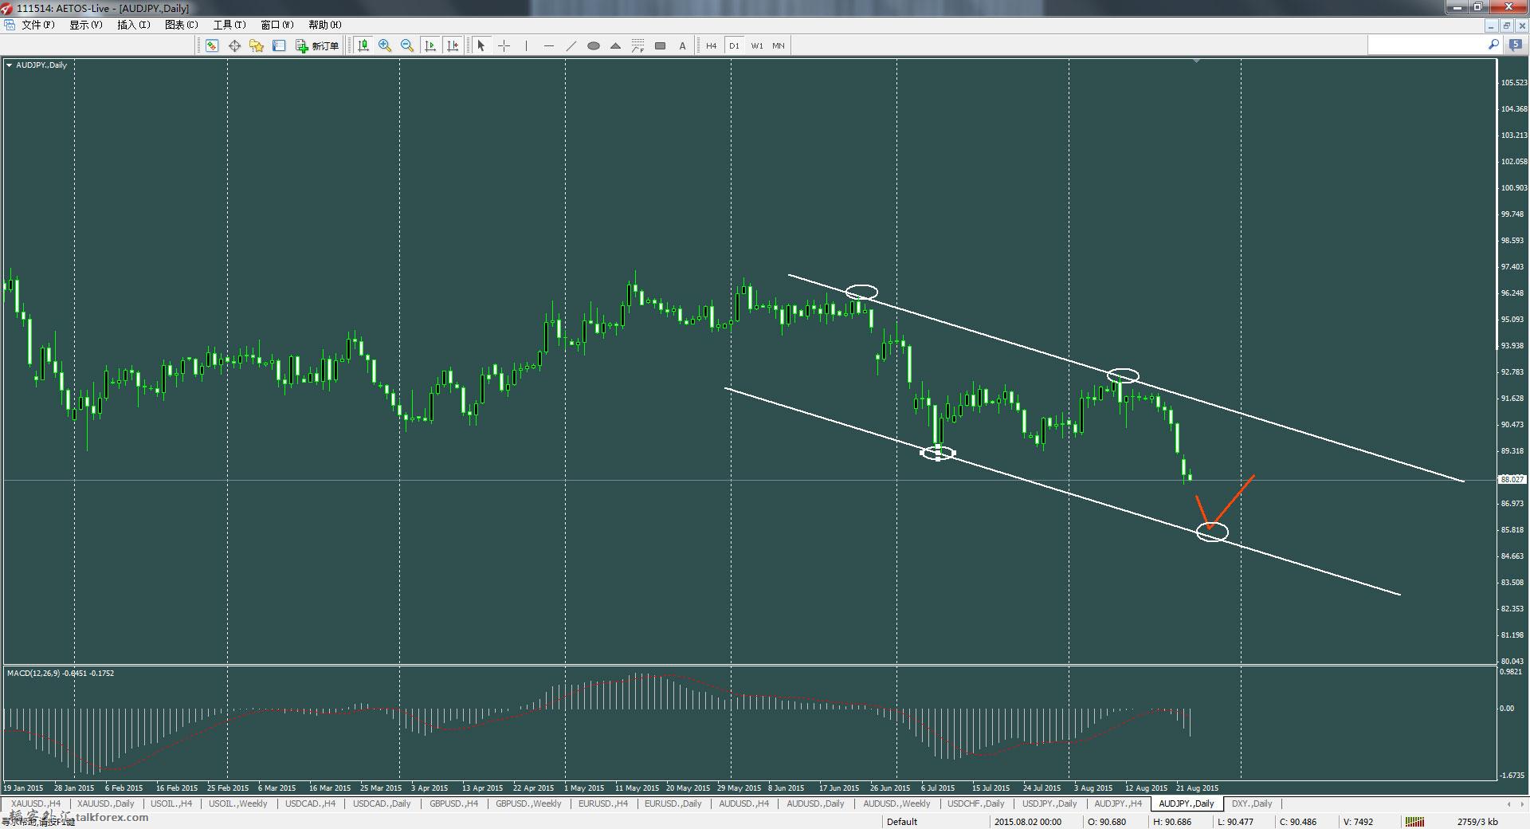Switch to the EURUSD.,H4 chart tab
Image resolution: width=1530 pixels, height=829 pixels.
tap(603, 803)
